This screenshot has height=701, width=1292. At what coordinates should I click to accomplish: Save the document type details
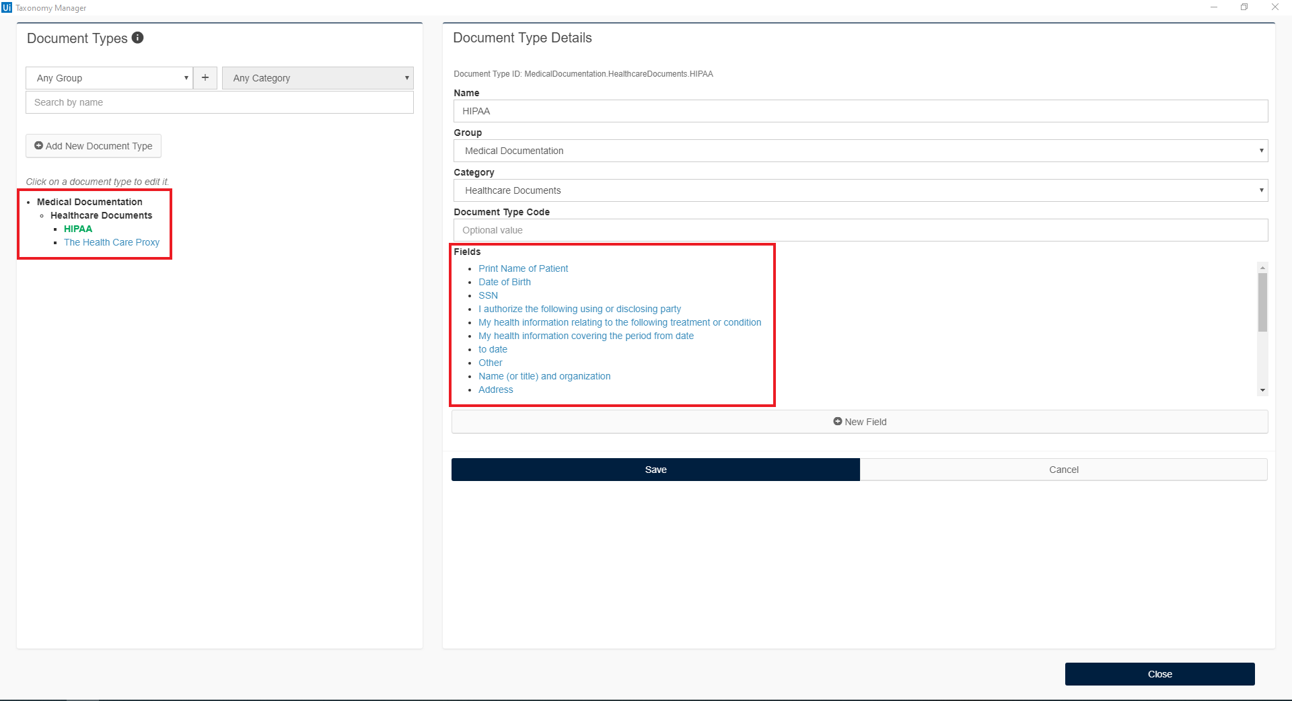click(655, 470)
